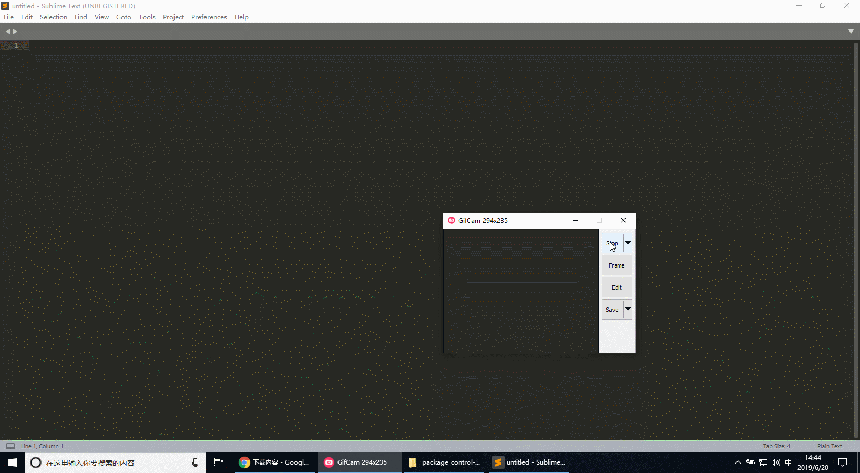Image resolution: width=860 pixels, height=473 pixels.
Task: Close the GifCam window
Action: (x=623, y=220)
